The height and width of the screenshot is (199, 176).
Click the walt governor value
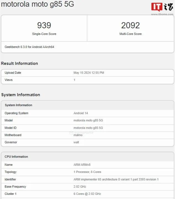pos(76,142)
